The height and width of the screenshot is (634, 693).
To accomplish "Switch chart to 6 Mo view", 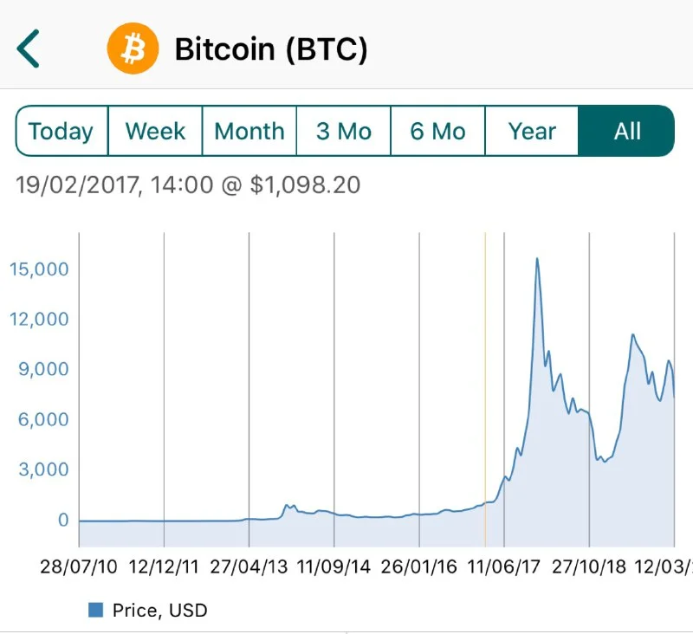I will [438, 132].
